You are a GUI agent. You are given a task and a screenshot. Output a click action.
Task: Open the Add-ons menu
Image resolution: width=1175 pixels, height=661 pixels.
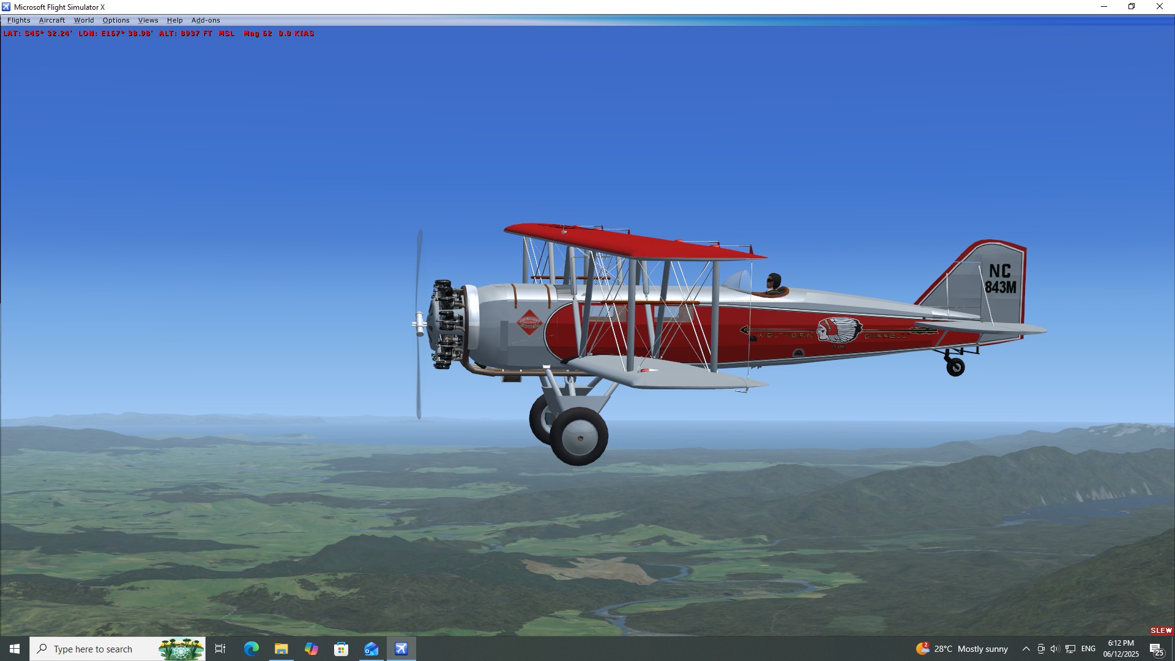click(205, 20)
